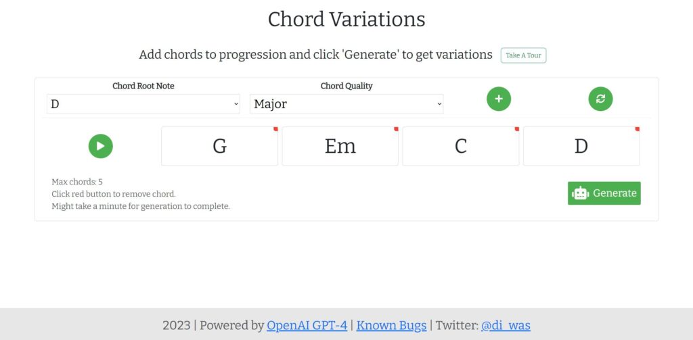Open the OpenAI GPT-4 link
693x340 pixels.
307,325
